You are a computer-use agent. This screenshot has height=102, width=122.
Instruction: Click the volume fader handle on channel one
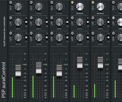tap(18, 71)
